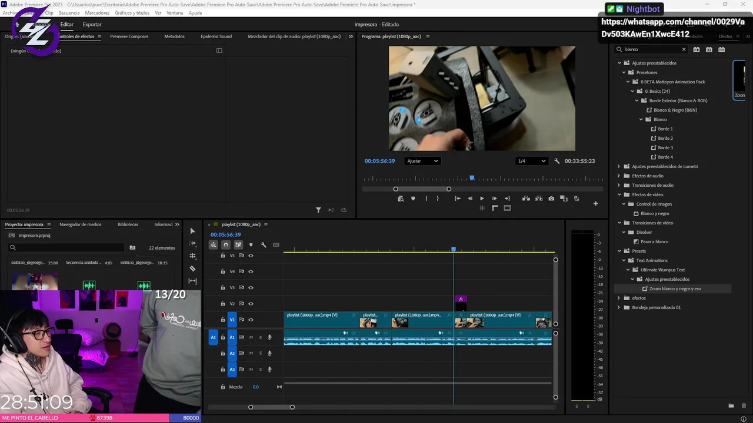Select Zoom blanco y negro y eso preset

(x=675, y=288)
